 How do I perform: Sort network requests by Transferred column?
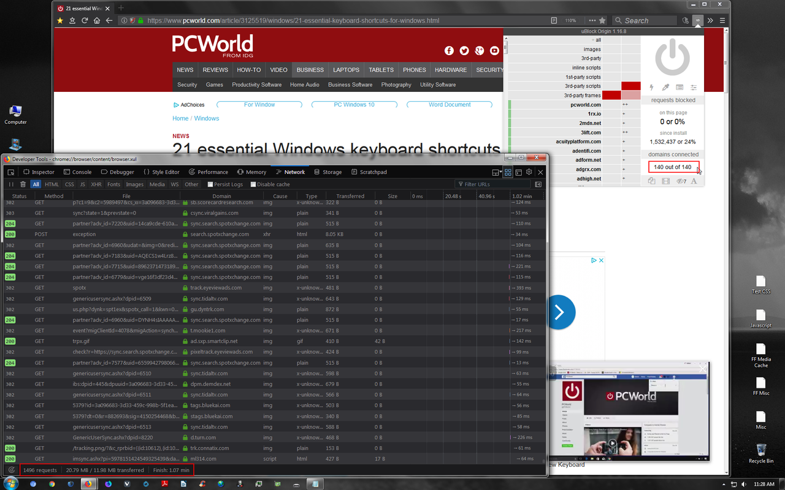(350, 196)
